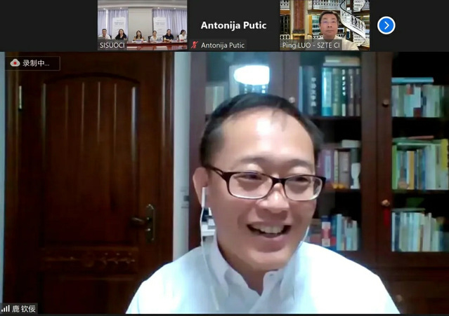Click the blue next-page arrow in participant strip
The height and width of the screenshot is (316, 449).
click(386, 25)
